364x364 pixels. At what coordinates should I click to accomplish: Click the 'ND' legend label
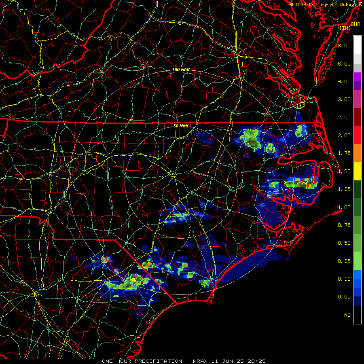(x=347, y=315)
